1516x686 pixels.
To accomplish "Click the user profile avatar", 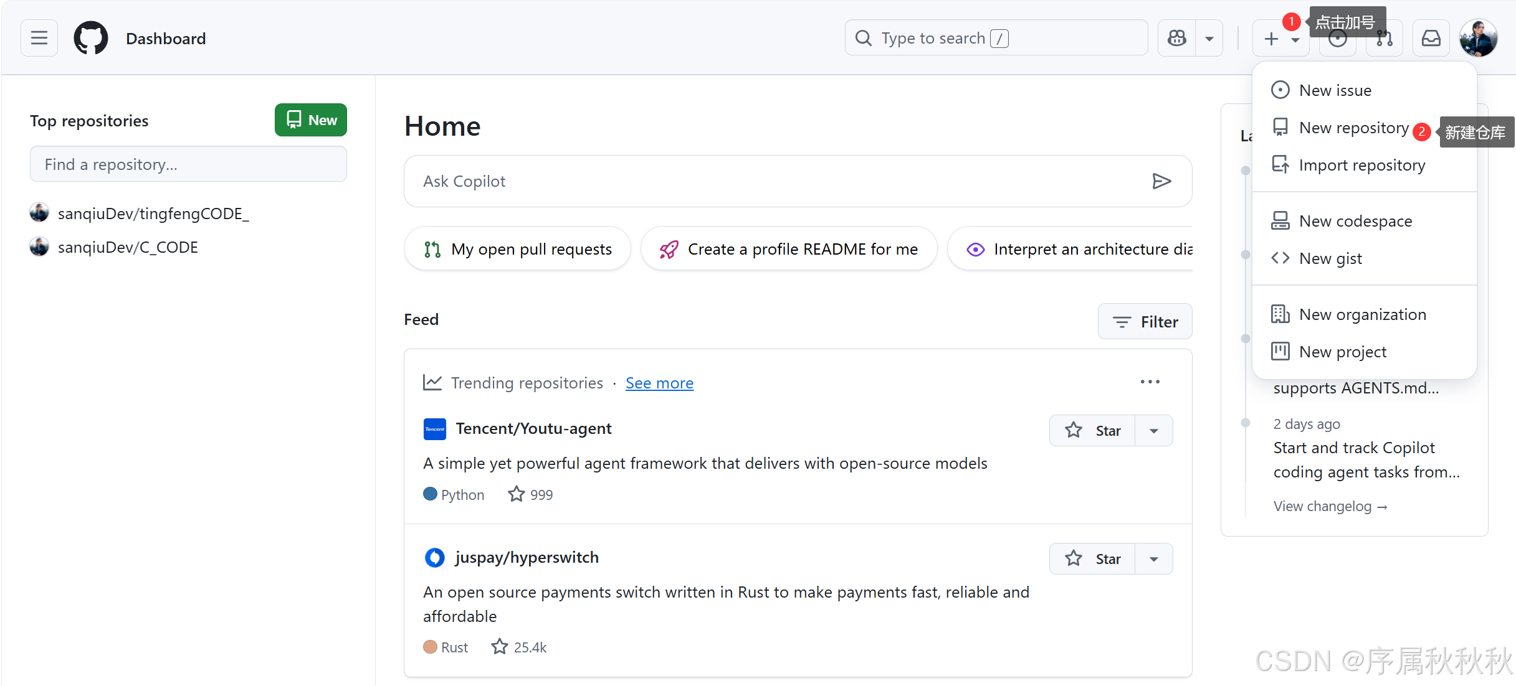I will (x=1478, y=38).
